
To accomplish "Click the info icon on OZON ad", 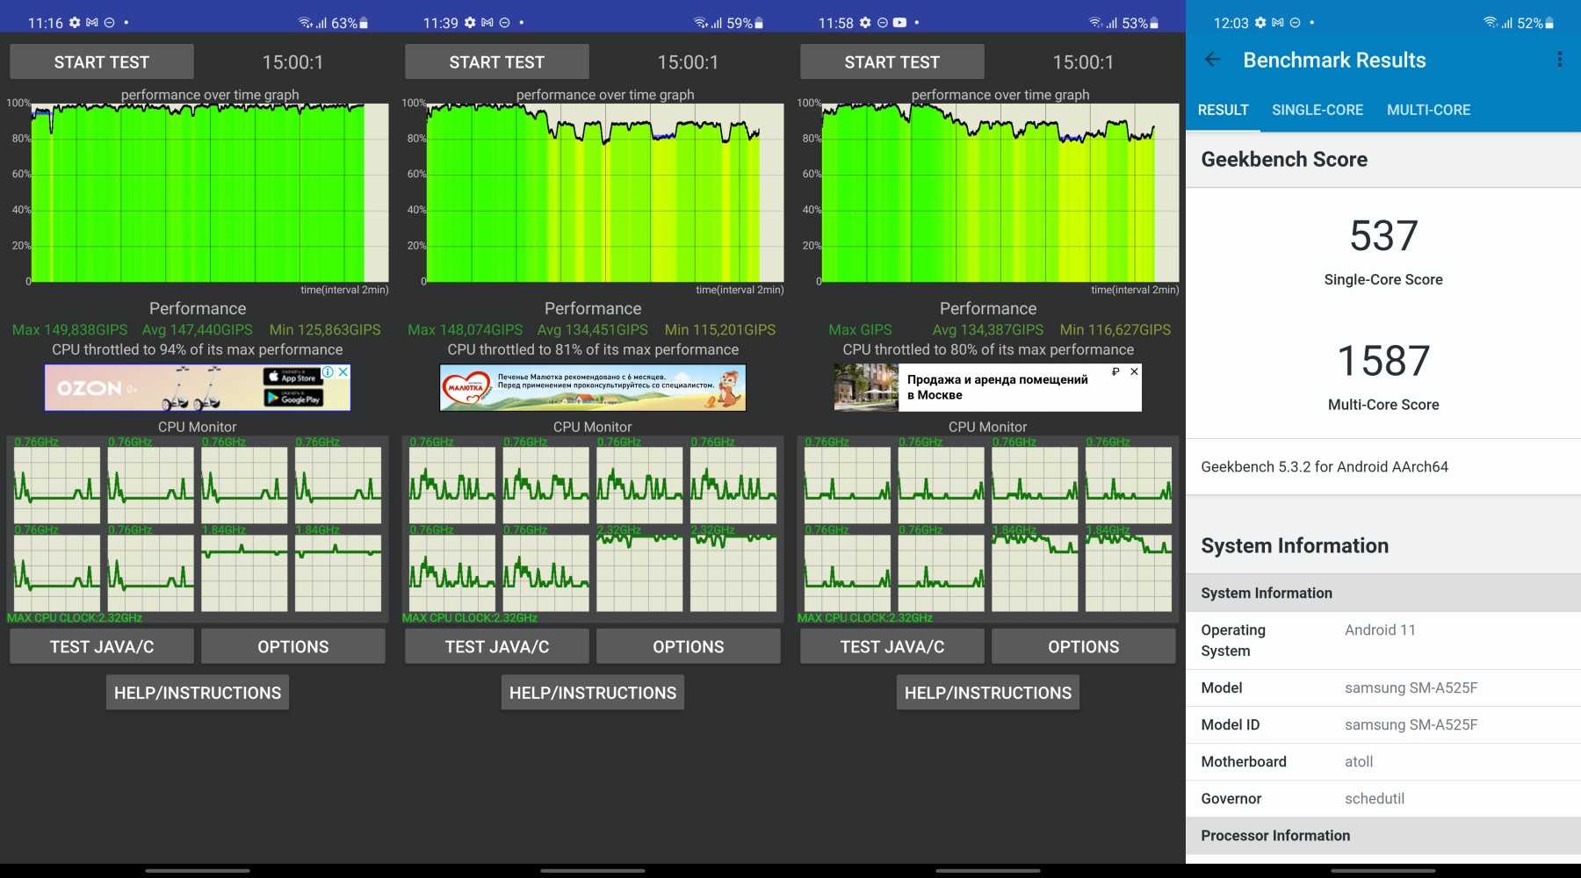I will click(x=328, y=372).
